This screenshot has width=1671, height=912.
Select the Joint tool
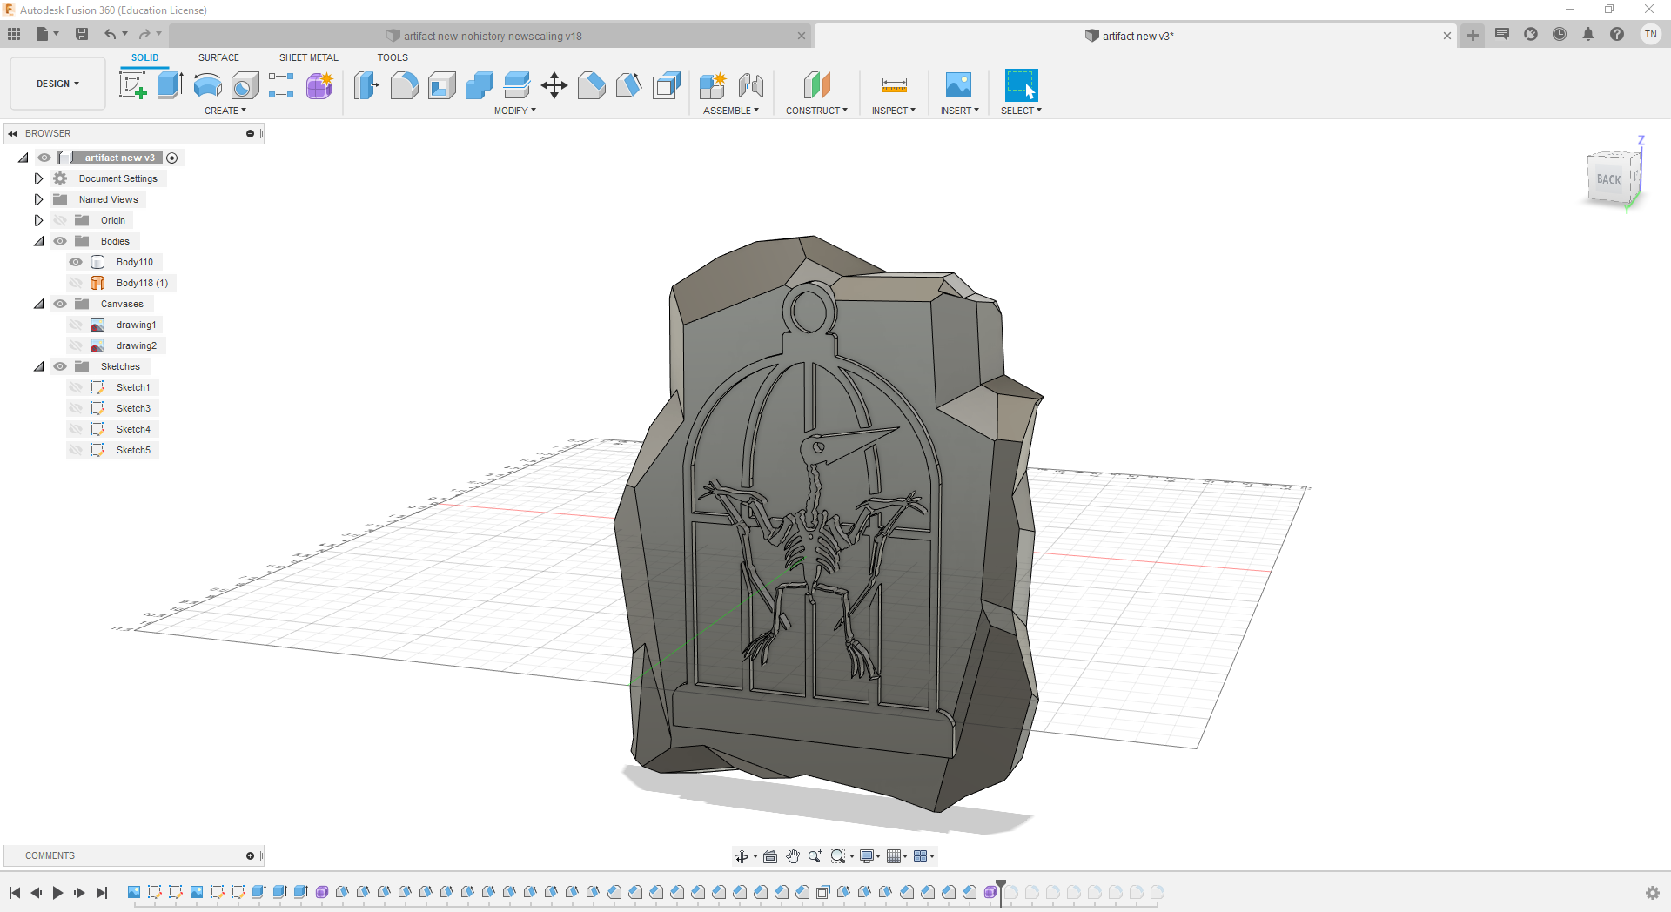pos(750,85)
